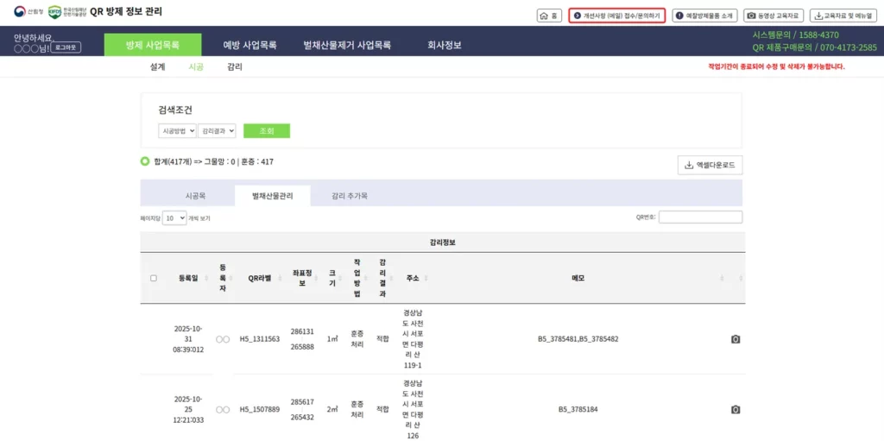This screenshot has width=884, height=441.
Task: Sort table by 등록자 column
Action: (x=223, y=278)
